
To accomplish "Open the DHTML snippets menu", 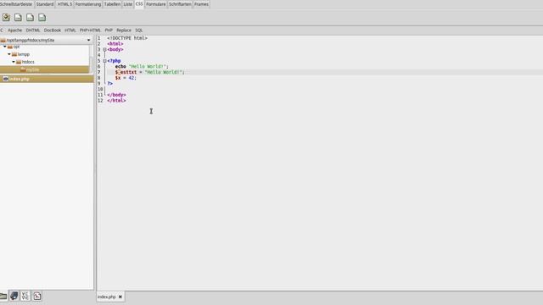I will coord(33,30).
